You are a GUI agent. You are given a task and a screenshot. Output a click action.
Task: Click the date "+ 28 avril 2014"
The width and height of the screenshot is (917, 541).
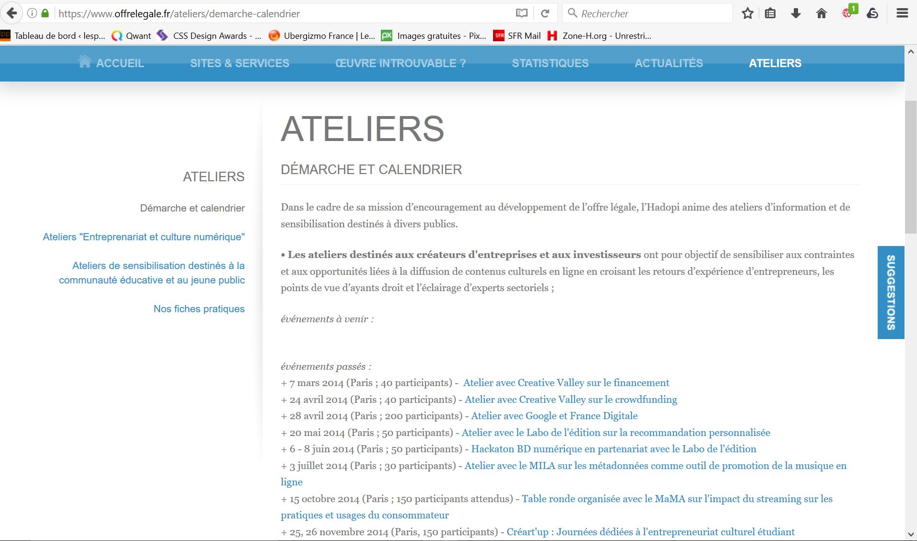315,416
